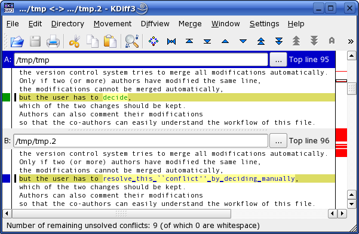This screenshot has height=234, width=359.
Task: Open the File menu
Action: point(13,24)
